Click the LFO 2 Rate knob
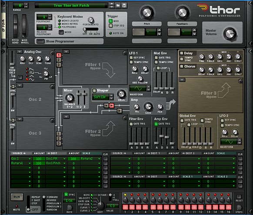 pyautogui.click(x=225, y=132)
